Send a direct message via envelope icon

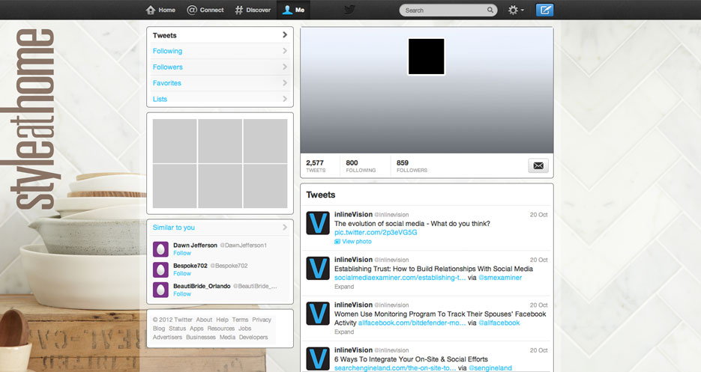click(538, 165)
